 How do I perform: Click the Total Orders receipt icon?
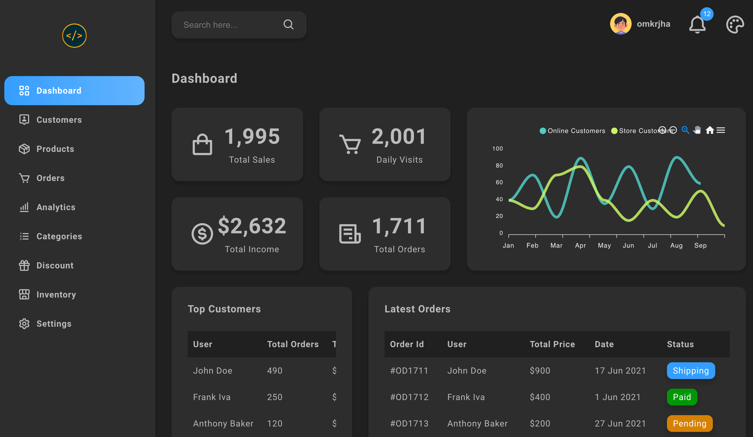[350, 234]
